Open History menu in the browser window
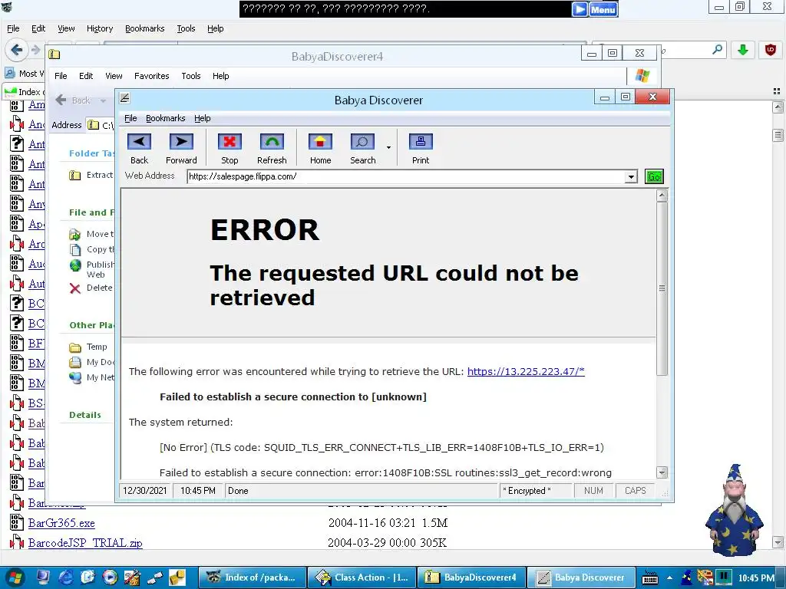Viewport: 786px width, 589px height. [x=100, y=28]
